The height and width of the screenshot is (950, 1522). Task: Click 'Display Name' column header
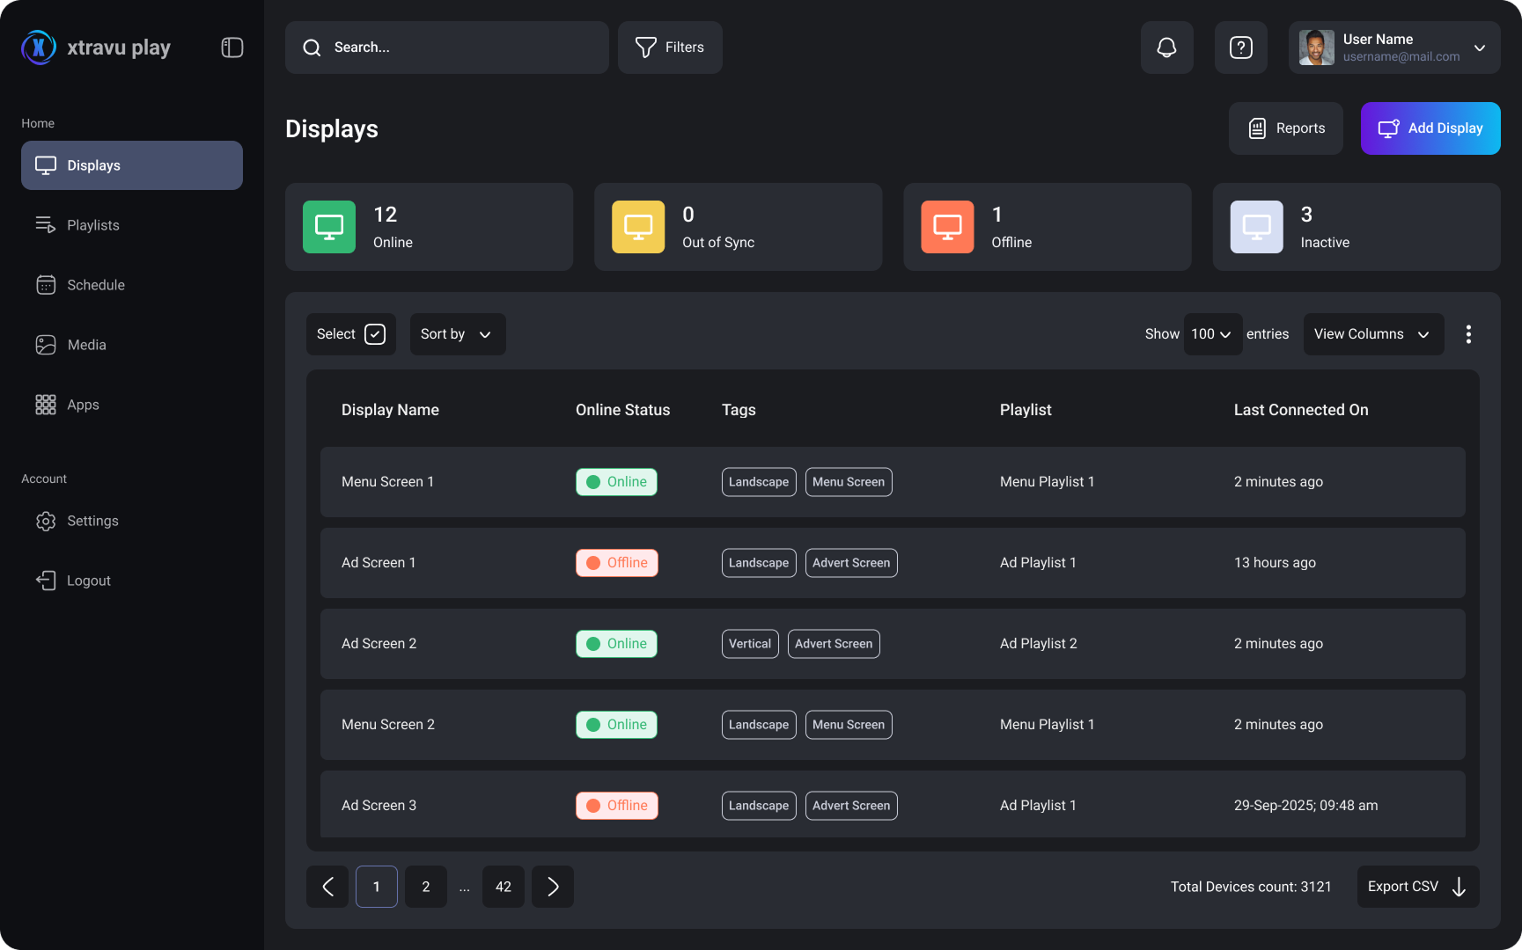[x=390, y=410]
